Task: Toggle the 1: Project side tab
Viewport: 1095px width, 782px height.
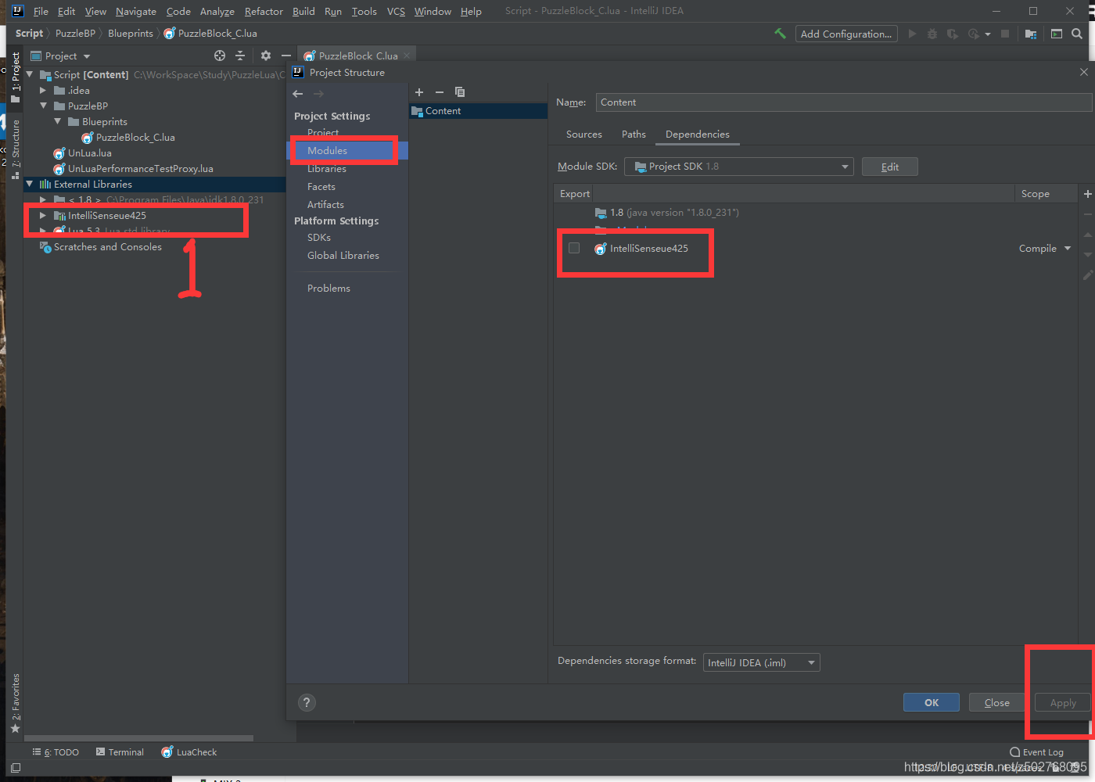Action: click(15, 78)
